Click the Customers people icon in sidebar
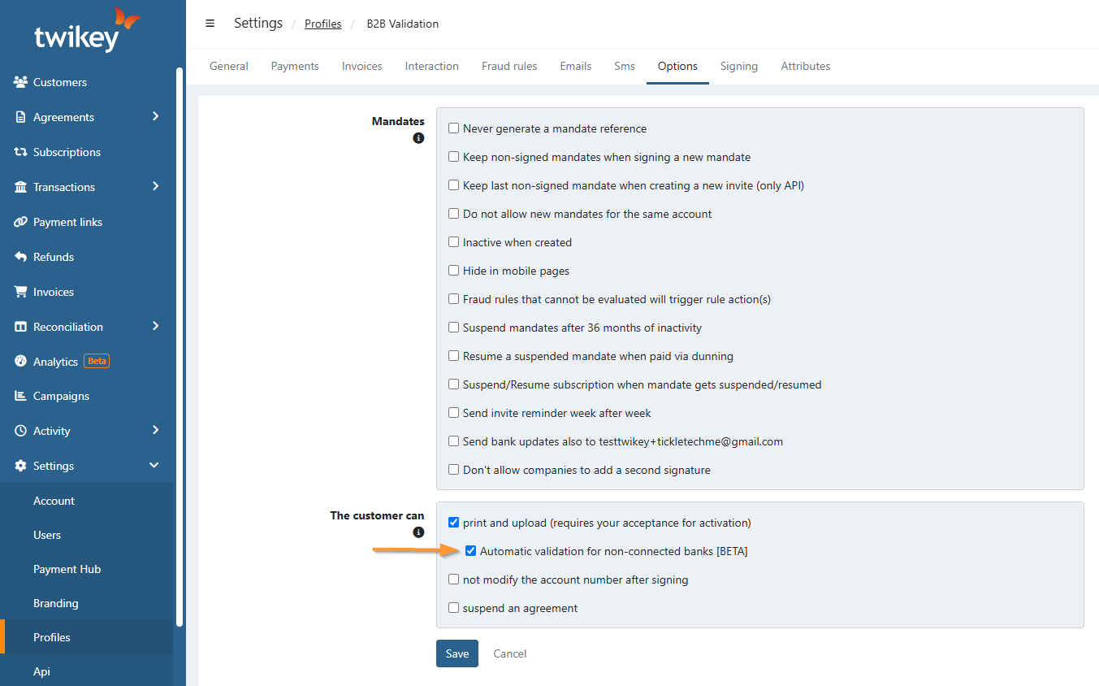The image size is (1099, 686). click(x=20, y=82)
